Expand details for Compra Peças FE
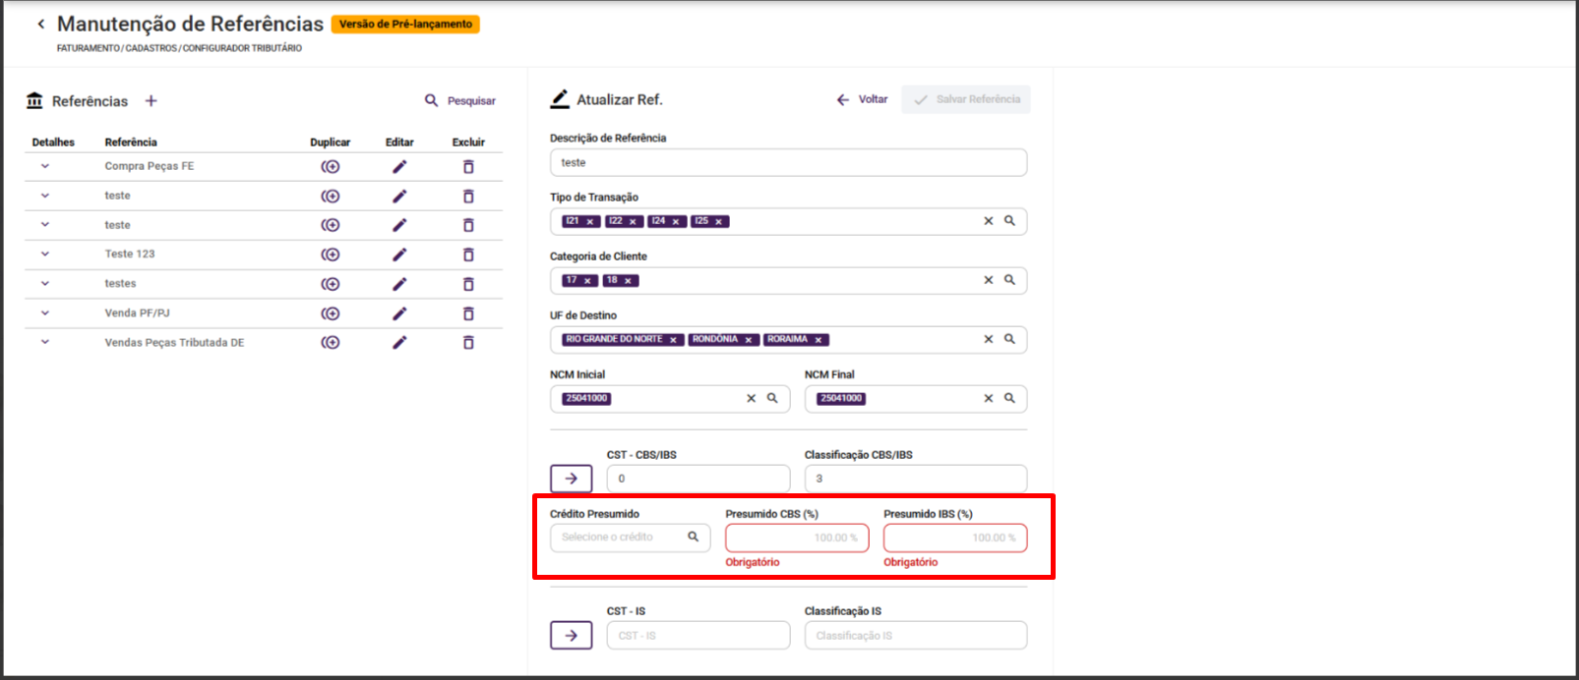Viewport: 1579px width, 680px height. point(45,166)
